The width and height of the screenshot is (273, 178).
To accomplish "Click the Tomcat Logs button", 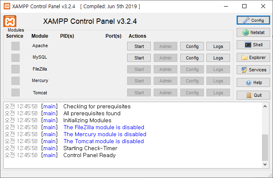I will [218, 93].
